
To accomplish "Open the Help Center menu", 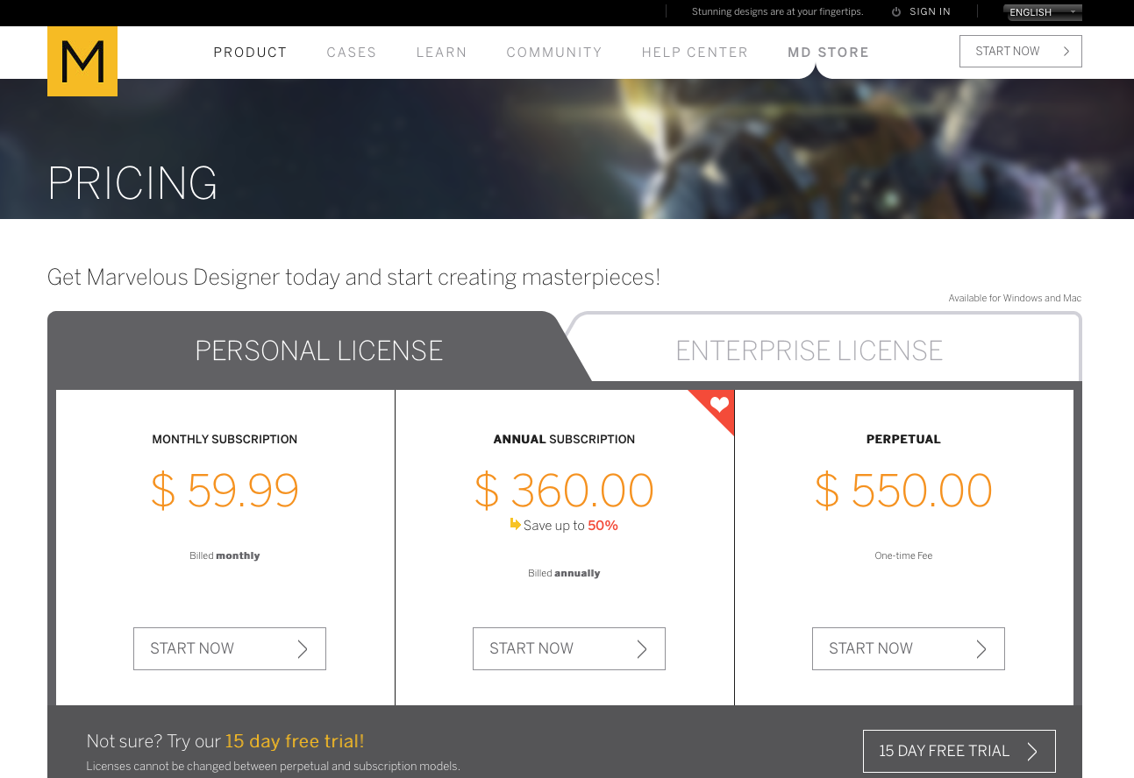I will 695,53.
